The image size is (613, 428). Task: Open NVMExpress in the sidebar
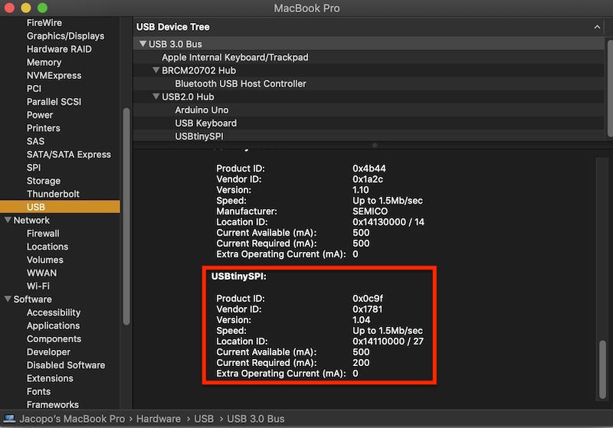54,75
